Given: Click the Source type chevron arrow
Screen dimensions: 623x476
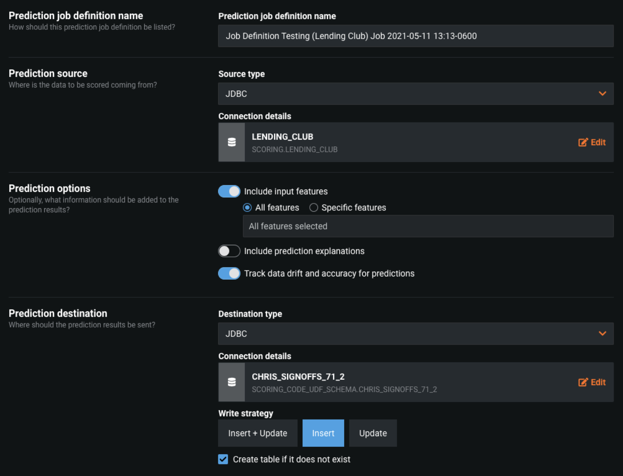Looking at the screenshot, I should [602, 93].
